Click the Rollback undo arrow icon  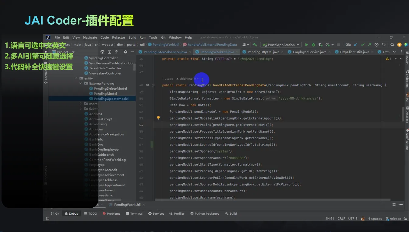coord(383,45)
